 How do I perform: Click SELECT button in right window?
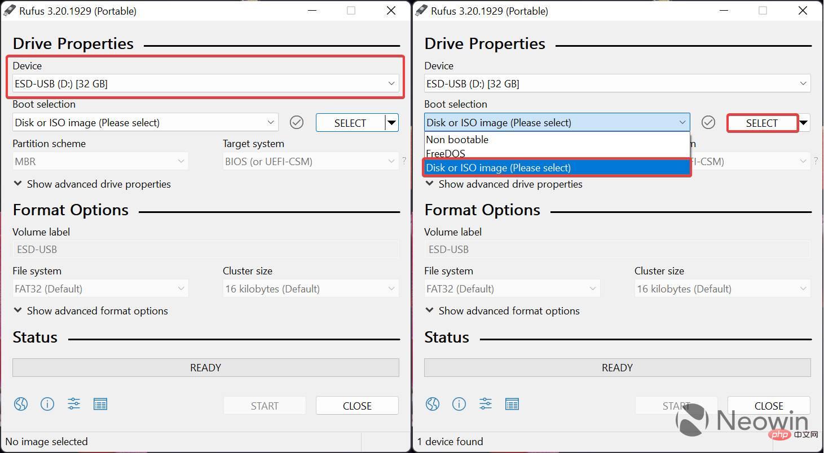click(762, 123)
